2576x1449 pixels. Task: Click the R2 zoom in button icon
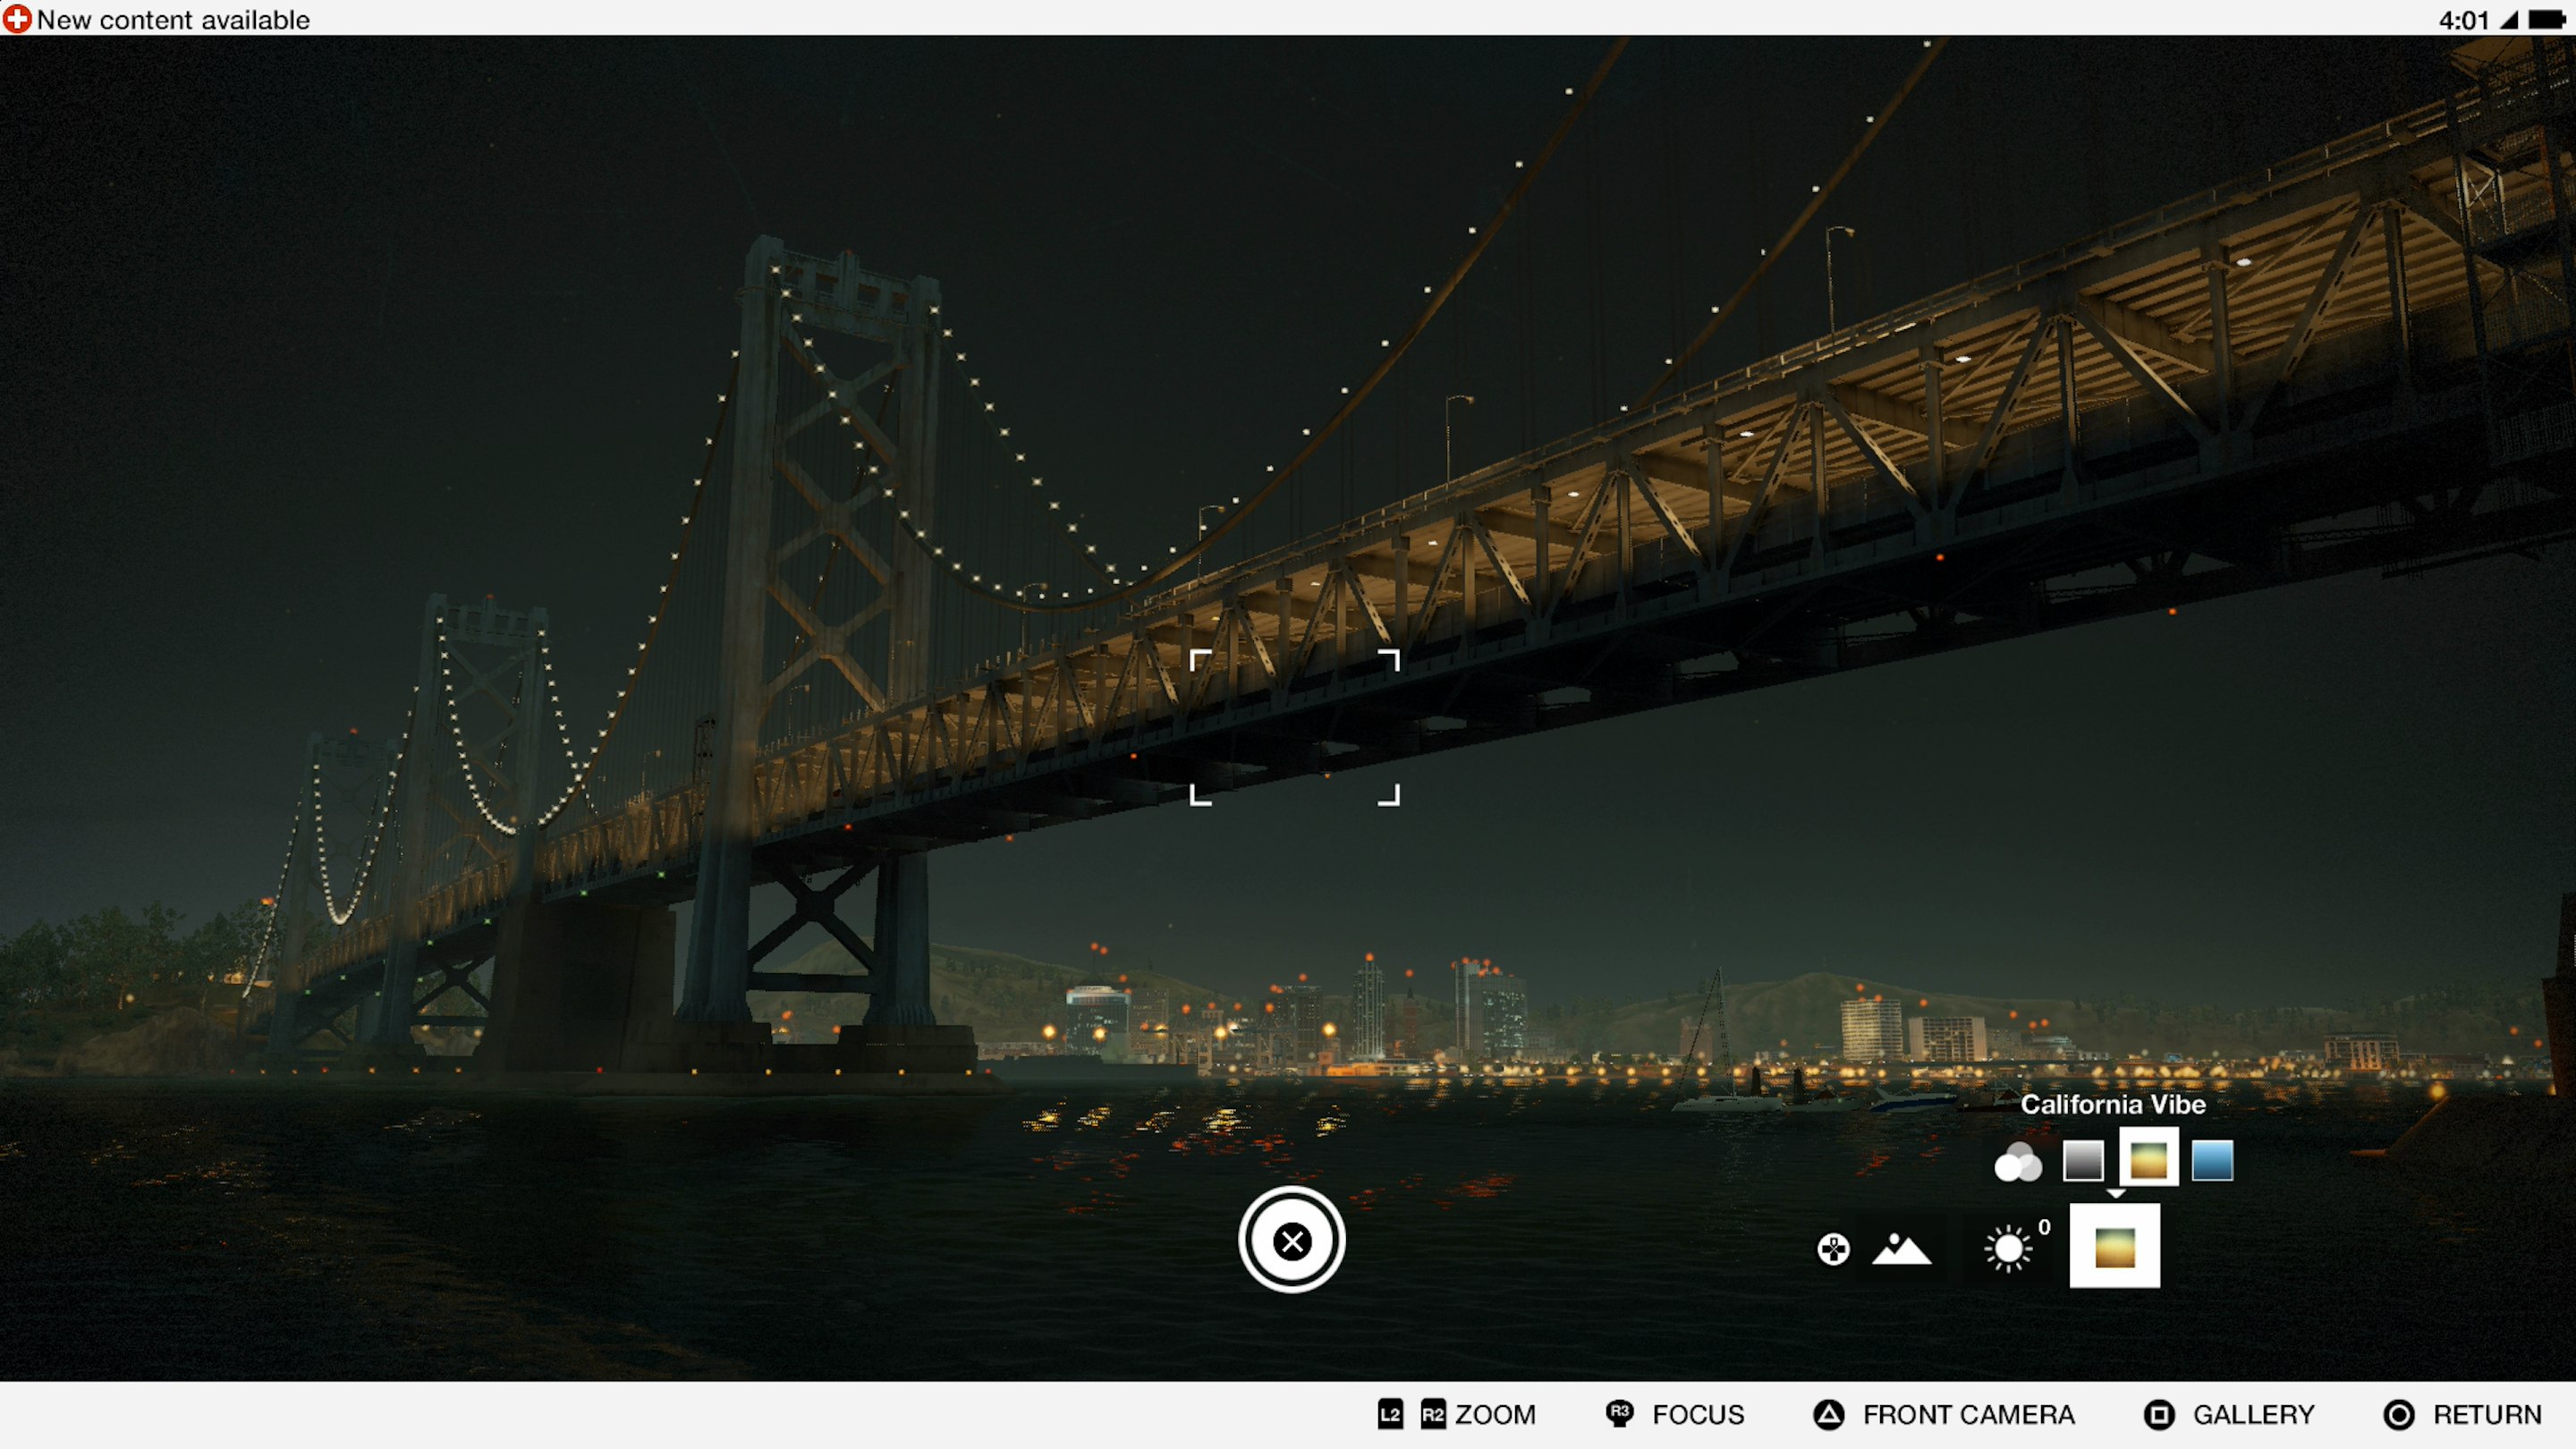(x=1433, y=1414)
